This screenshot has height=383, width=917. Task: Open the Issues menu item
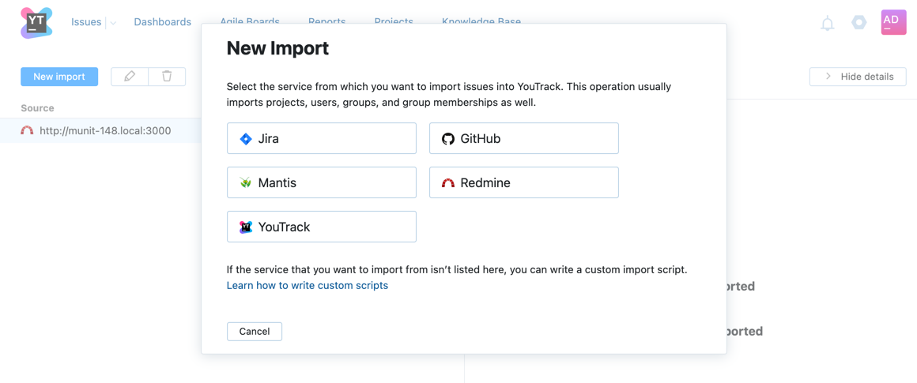(x=86, y=22)
